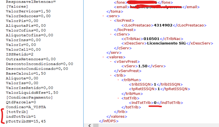Image resolution: width=219 pixels, height=127 pixels.
Task: Click the cTribNac value 010501
Action: 151,39
